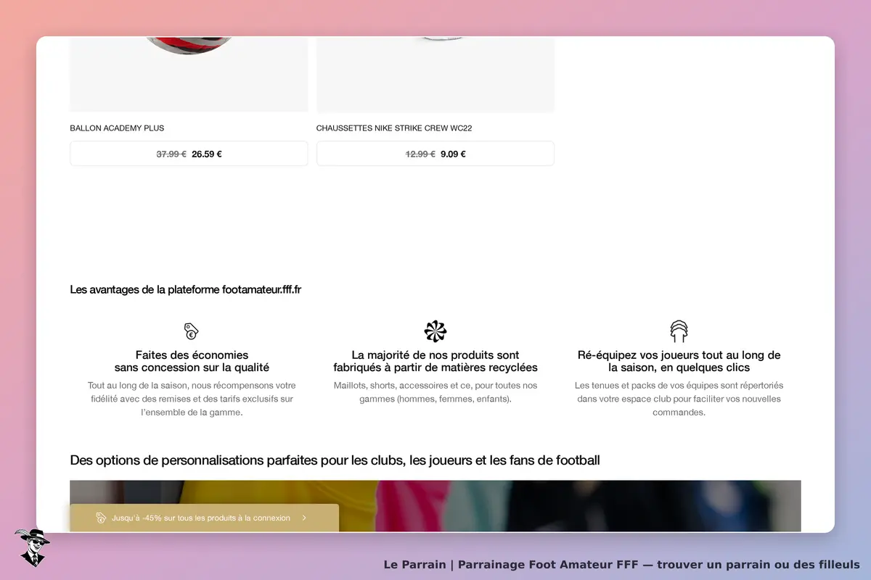Click the "Ré-équipez vos joueurs" heading
The image size is (871, 580).
[679, 361]
